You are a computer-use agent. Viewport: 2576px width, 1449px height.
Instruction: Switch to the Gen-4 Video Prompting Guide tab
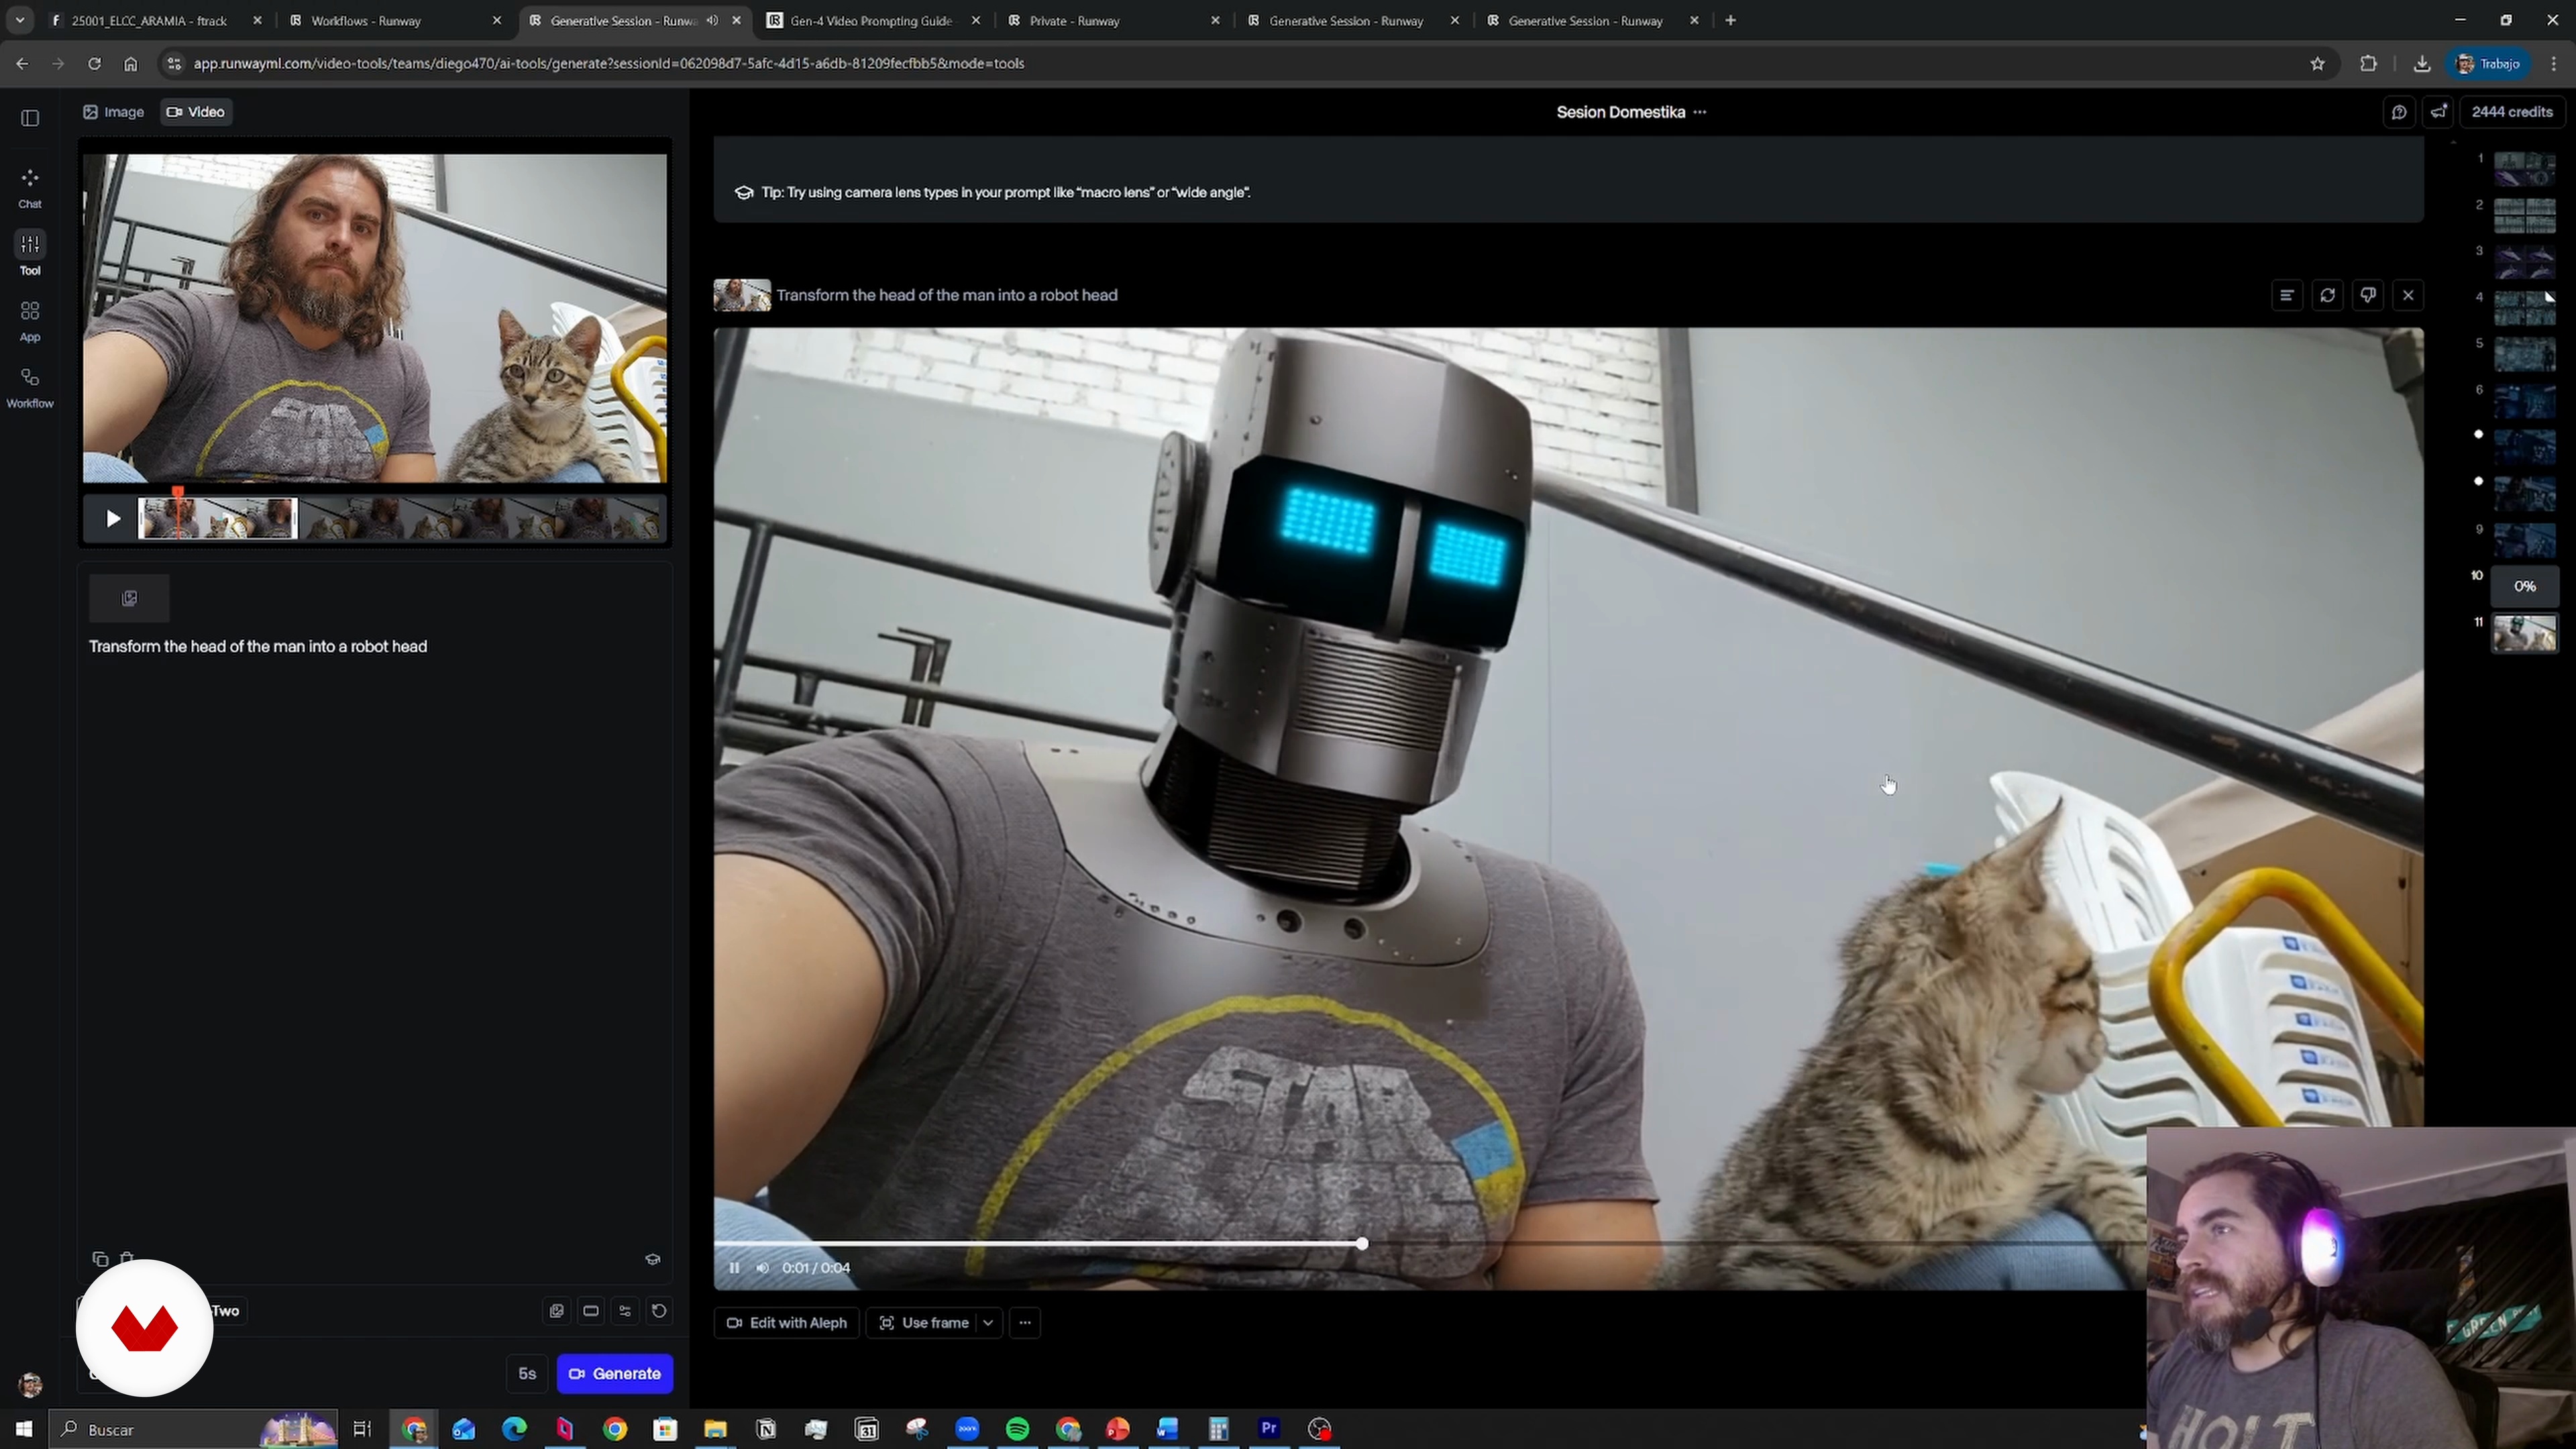point(869,20)
